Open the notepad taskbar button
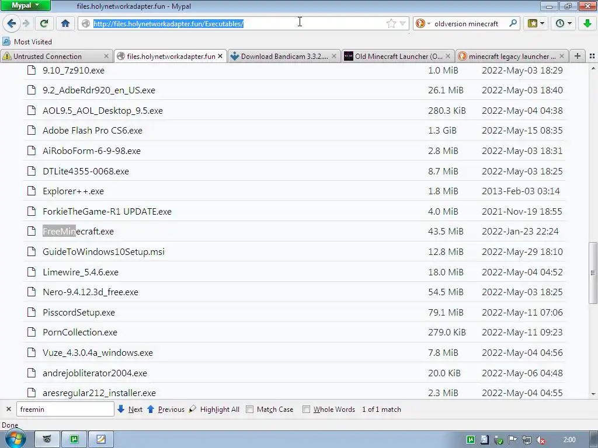The width and height of the screenshot is (598, 448). (x=101, y=439)
